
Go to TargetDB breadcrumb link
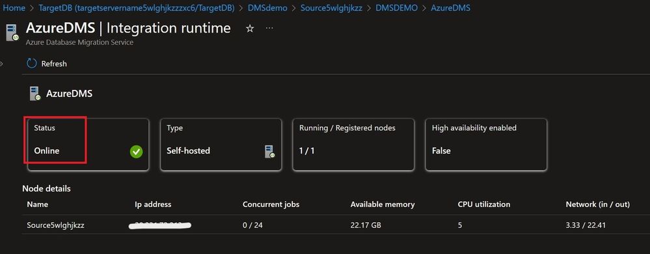(x=137, y=8)
